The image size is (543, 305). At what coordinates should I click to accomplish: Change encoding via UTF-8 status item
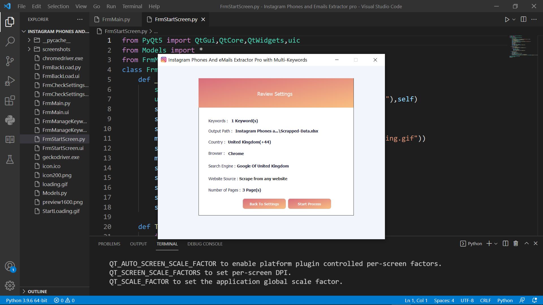[x=467, y=300]
